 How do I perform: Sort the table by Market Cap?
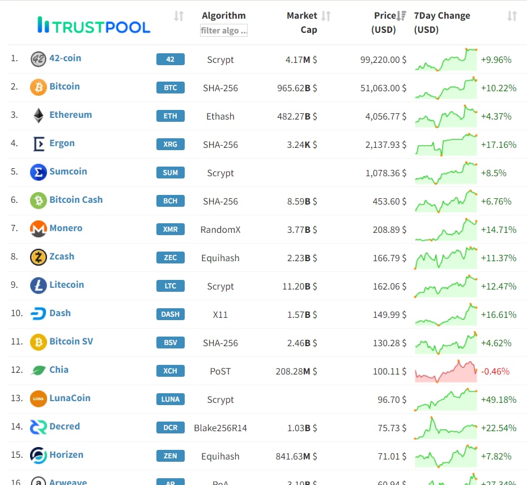[x=326, y=16]
